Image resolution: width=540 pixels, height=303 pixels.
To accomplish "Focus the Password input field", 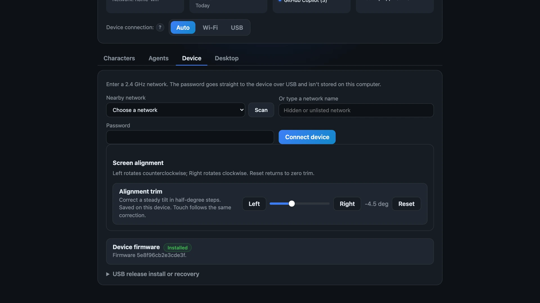I will point(190,137).
